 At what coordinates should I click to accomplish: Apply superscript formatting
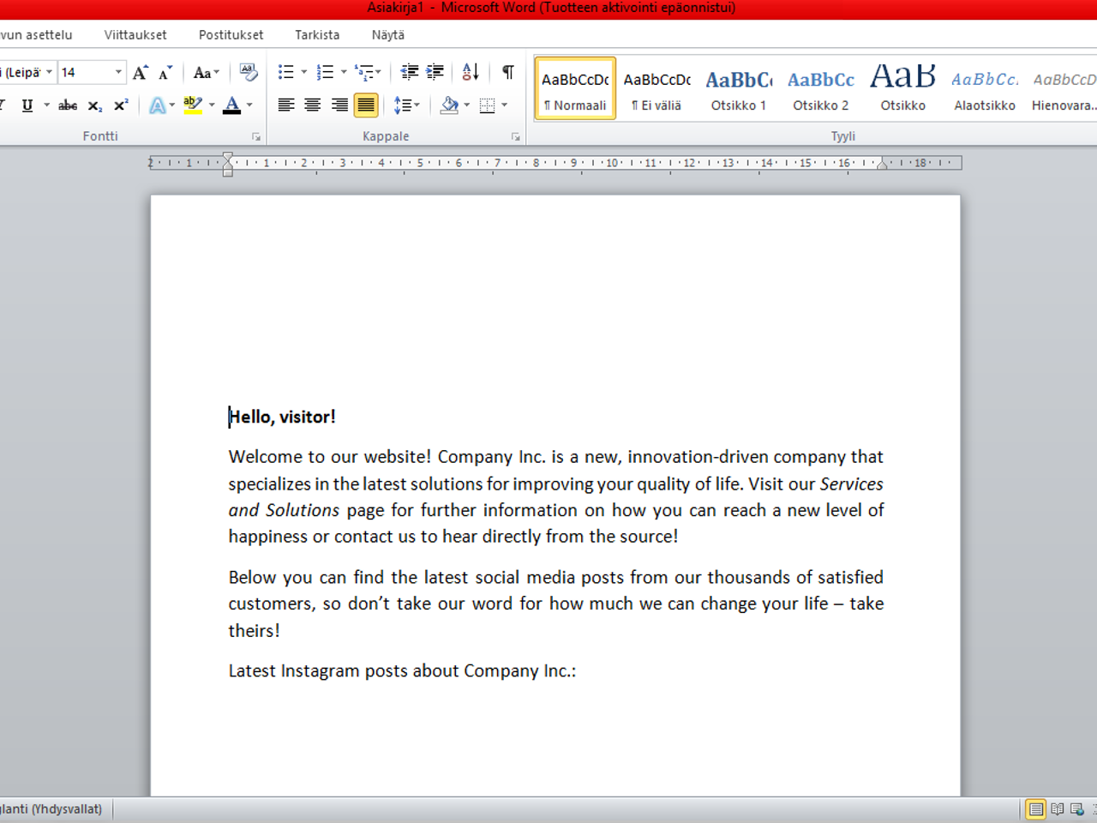point(121,105)
